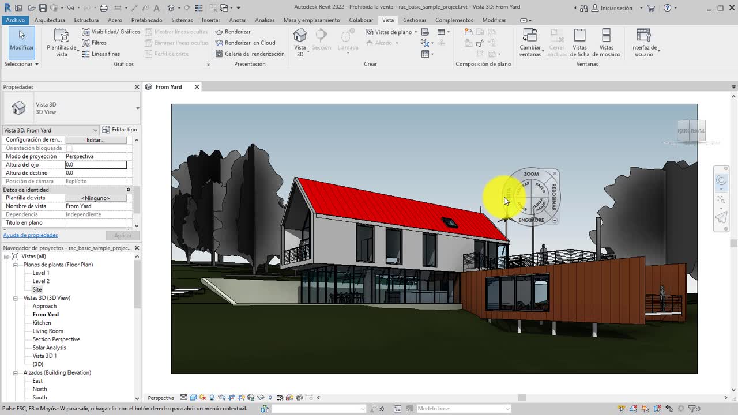Switch to the Arquitectura ribbon tab
738x415 pixels.
click(x=50, y=20)
